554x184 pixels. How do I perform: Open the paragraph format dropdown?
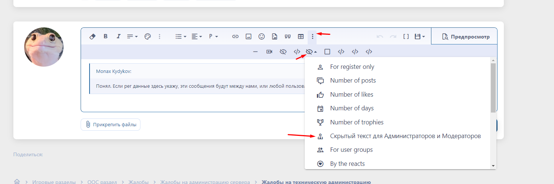(x=213, y=37)
